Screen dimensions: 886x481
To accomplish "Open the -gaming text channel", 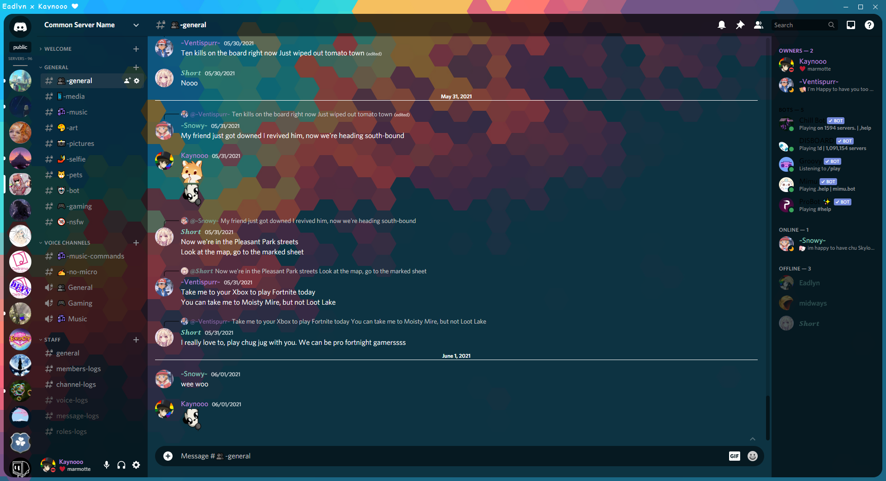I will click(79, 206).
